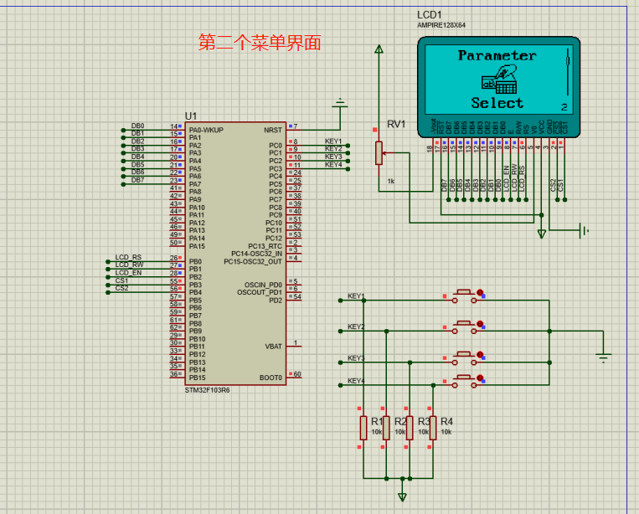Click the NRST pin label on U1
Image resolution: width=639 pixels, height=514 pixels.
pyautogui.click(x=273, y=131)
